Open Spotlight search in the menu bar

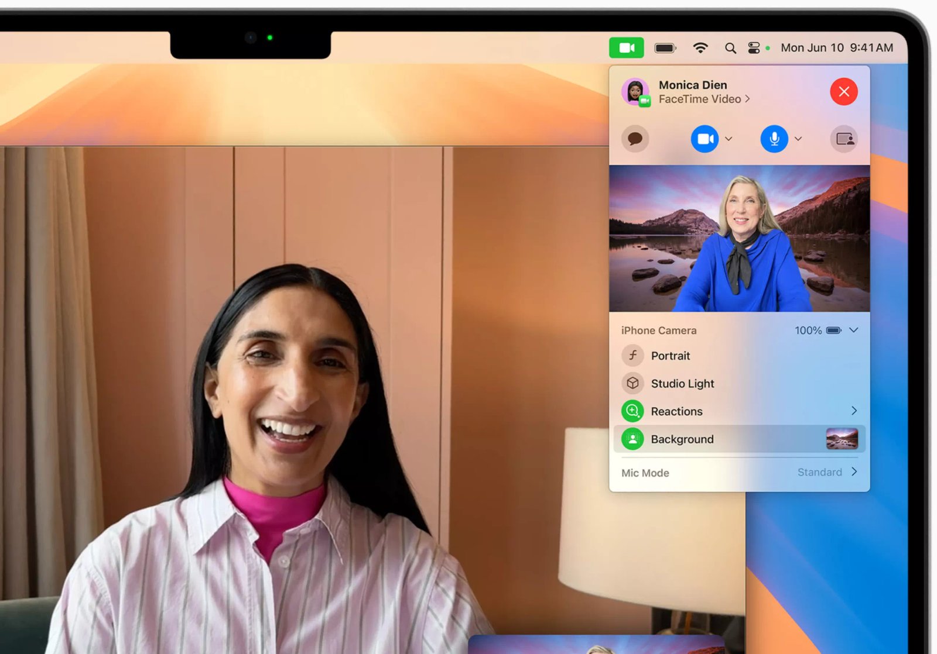730,47
